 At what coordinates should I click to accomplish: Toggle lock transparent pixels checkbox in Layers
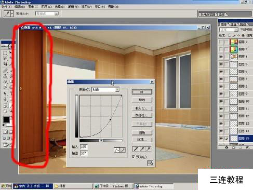click(x=230, y=35)
